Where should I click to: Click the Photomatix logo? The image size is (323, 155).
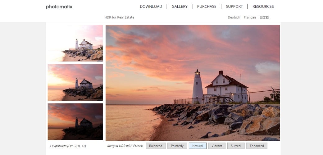click(59, 7)
